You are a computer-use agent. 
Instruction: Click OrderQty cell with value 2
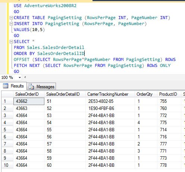tap(146, 144)
